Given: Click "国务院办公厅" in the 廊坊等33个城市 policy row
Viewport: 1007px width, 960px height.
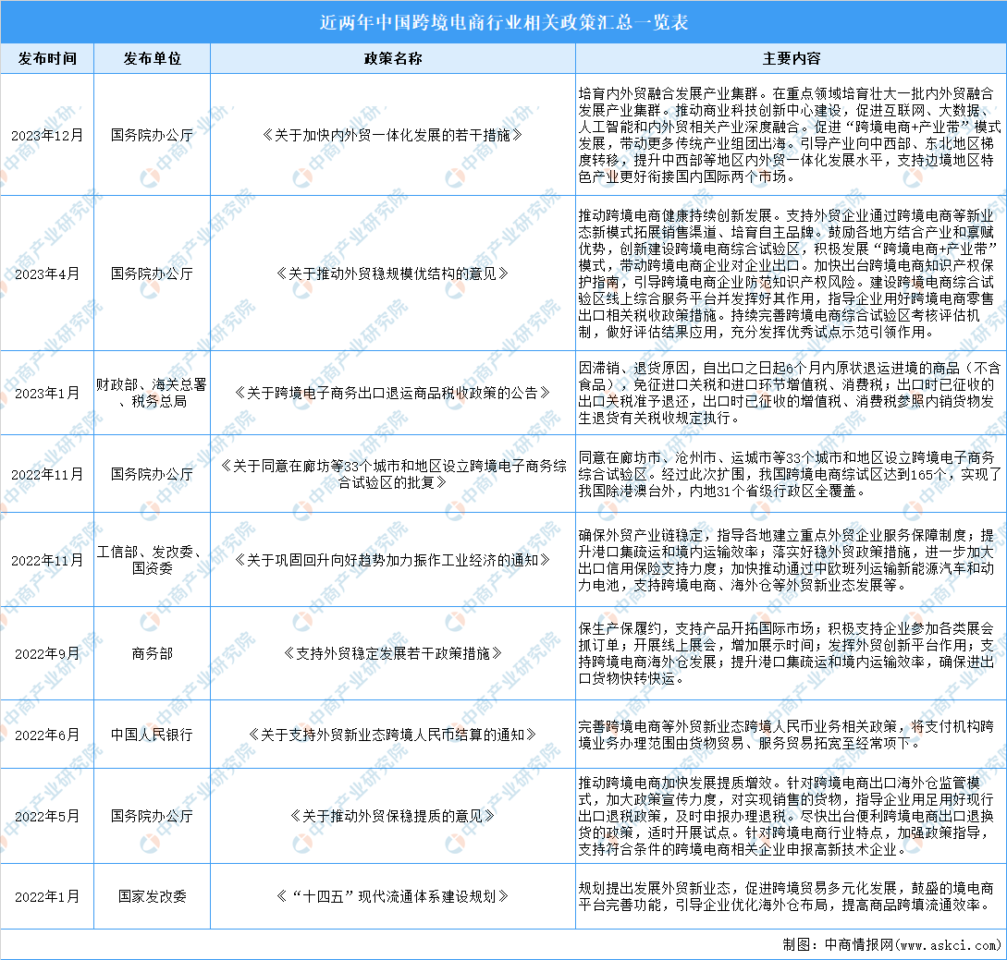Looking at the screenshot, I should (x=153, y=474).
